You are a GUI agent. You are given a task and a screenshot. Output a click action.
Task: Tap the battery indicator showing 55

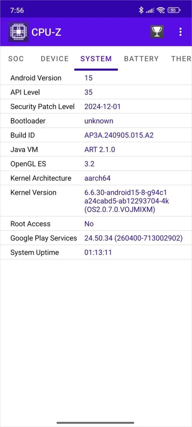coord(173,10)
